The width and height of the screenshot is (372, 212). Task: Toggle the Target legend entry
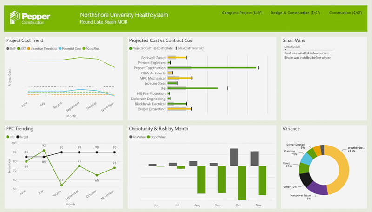pyautogui.click(x=22, y=137)
